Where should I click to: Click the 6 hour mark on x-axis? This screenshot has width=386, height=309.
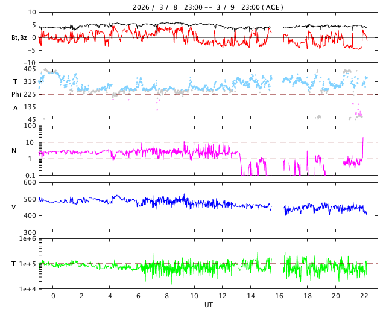[x=138, y=296]
